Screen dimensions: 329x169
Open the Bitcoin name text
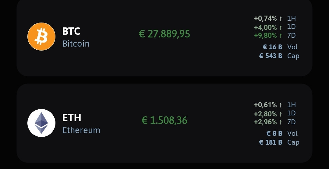coord(76,44)
